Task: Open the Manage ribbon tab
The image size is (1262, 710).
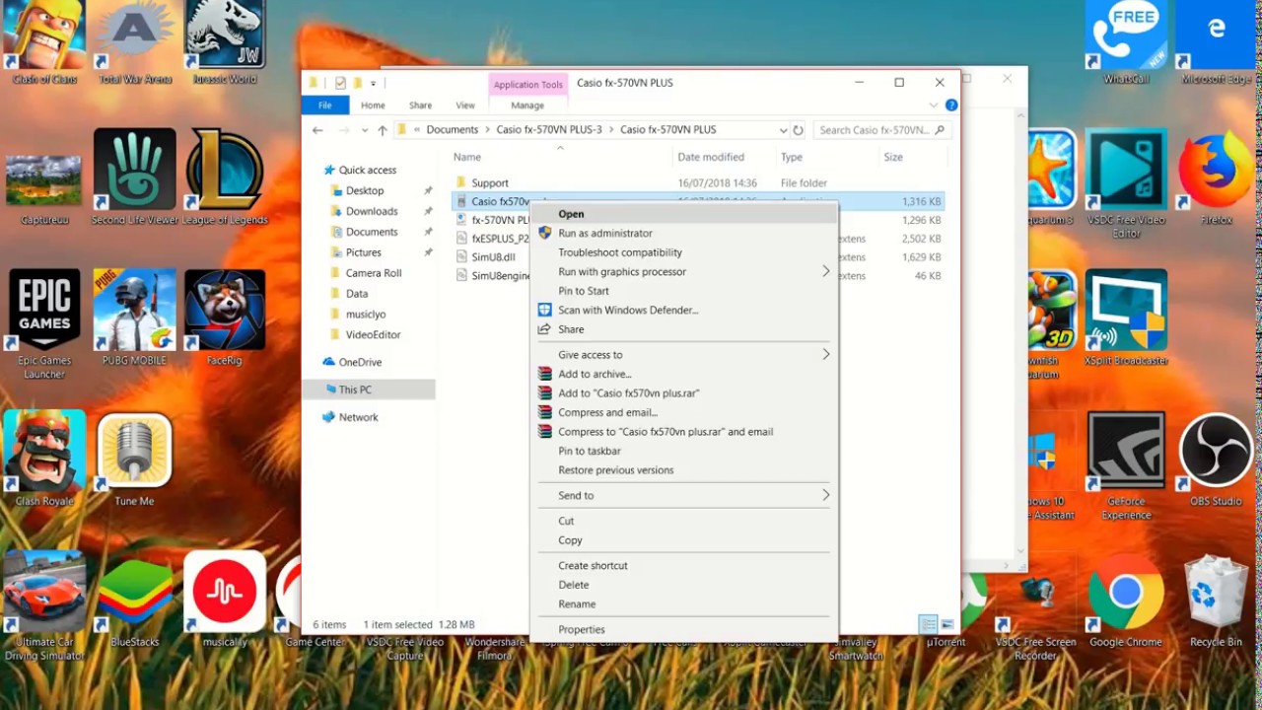Action: pyautogui.click(x=526, y=105)
